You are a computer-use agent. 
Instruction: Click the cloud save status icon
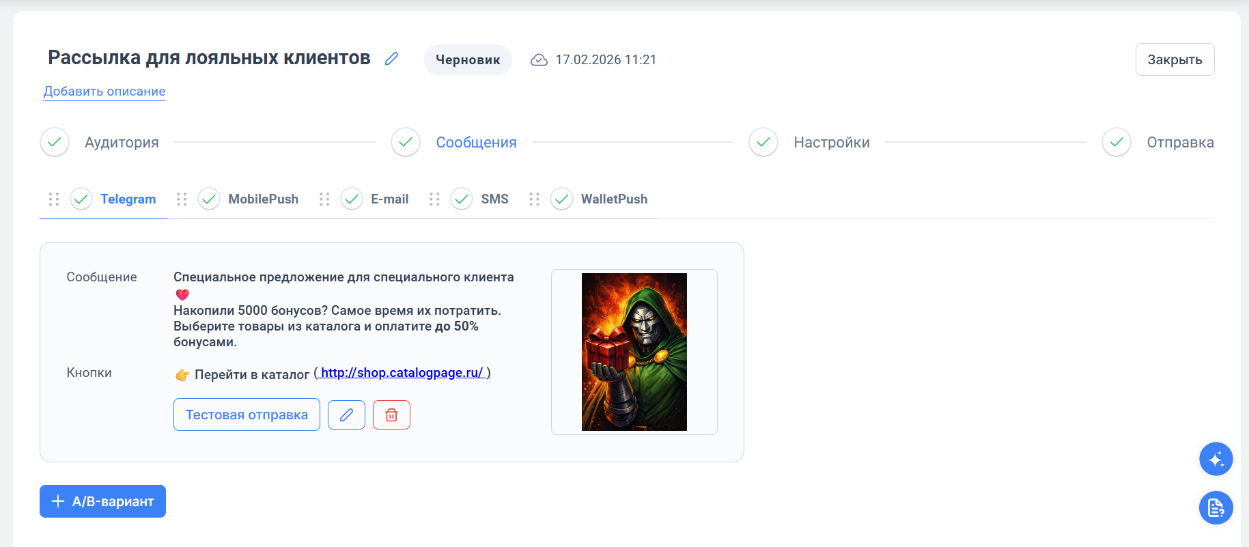click(539, 60)
